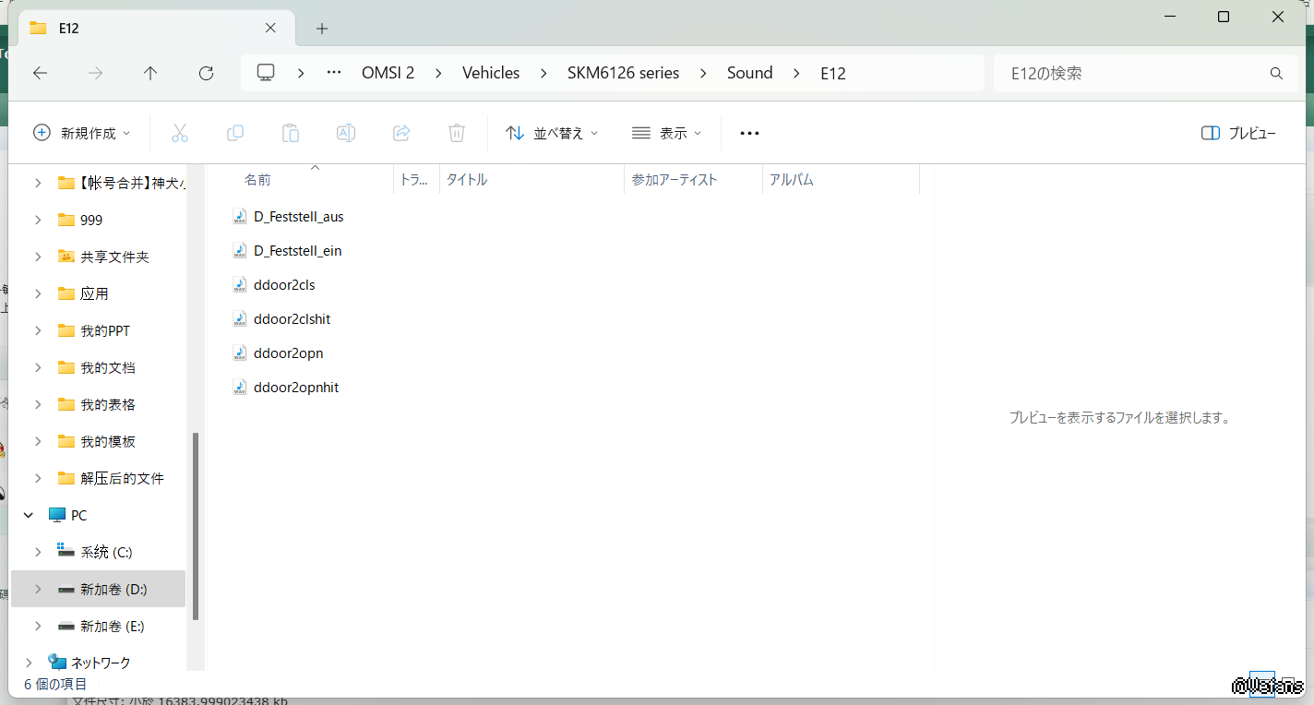Open the 並べ替え sort dropdown
Viewport: 1314px width, 705px height.
point(552,133)
